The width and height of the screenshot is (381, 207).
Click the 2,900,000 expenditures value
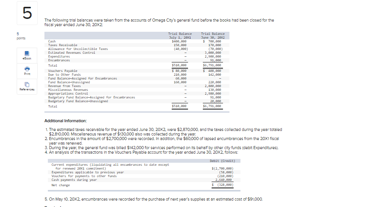click(x=213, y=57)
